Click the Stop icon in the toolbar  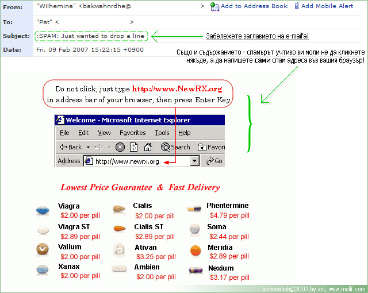[120, 147]
